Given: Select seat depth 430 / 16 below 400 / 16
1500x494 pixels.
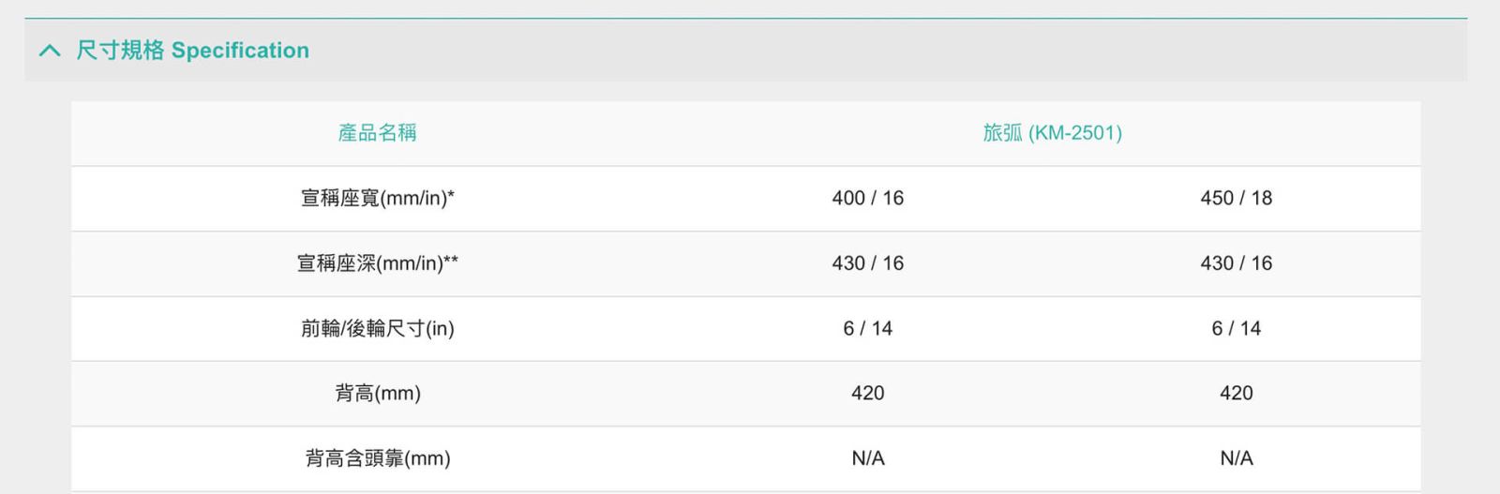Looking at the screenshot, I should click(x=867, y=263).
